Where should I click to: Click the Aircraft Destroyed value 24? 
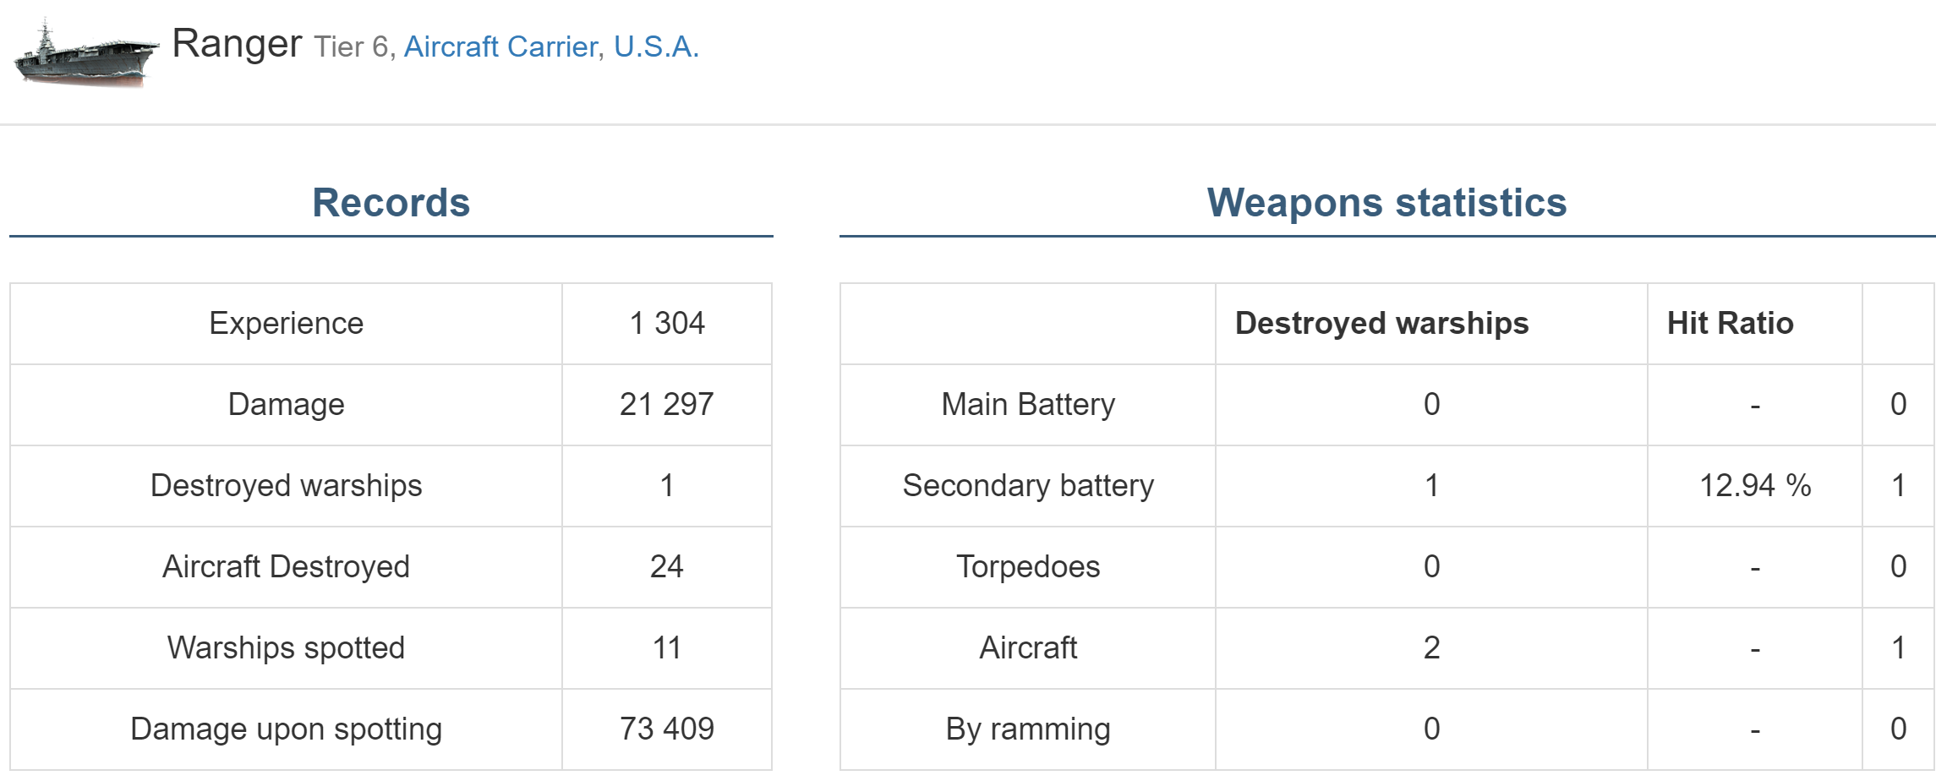(x=668, y=566)
